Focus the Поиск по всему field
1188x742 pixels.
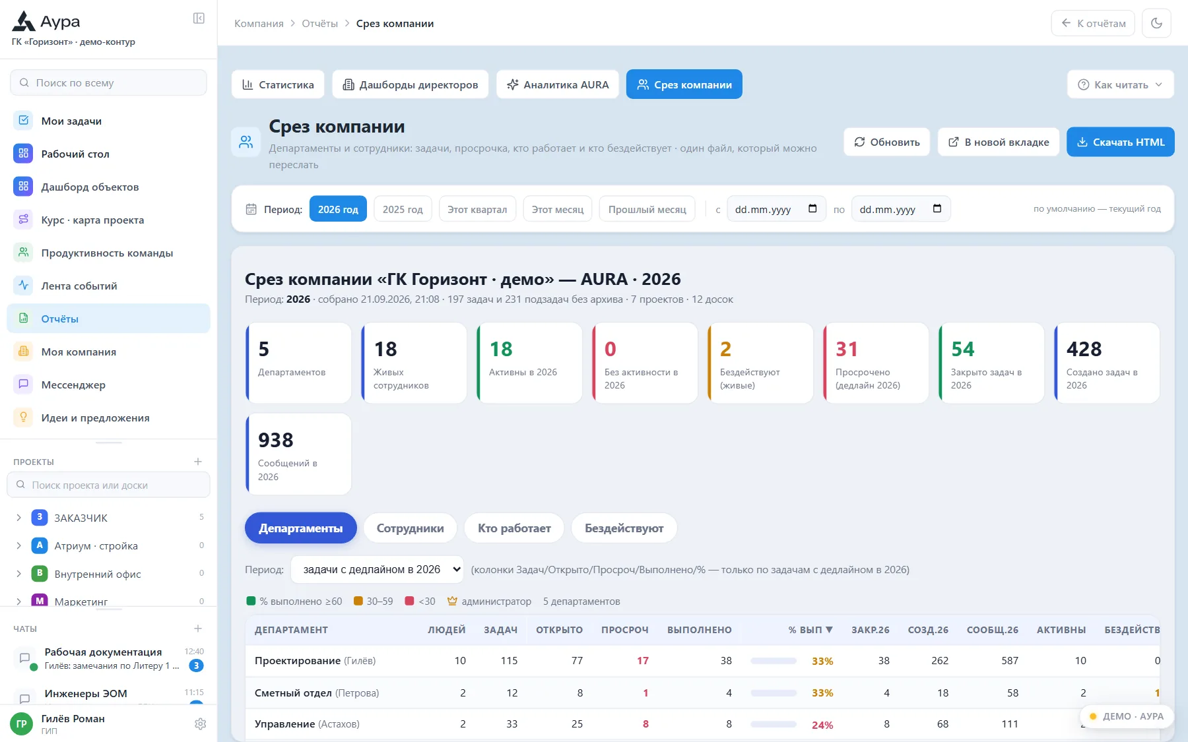[108, 82]
